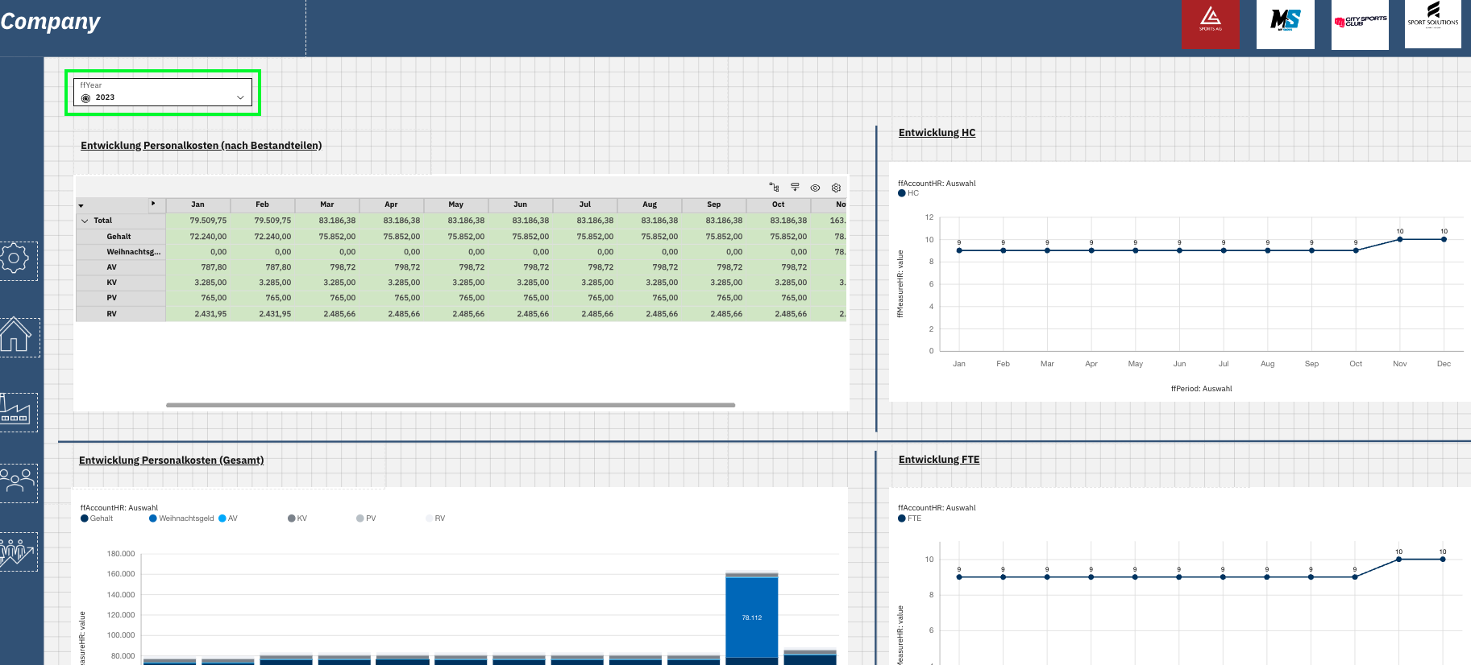Image resolution: width=1471 pixels, height=665 pixels.
Task: Select the Sports AG company logo
Action: [1210, 24]
